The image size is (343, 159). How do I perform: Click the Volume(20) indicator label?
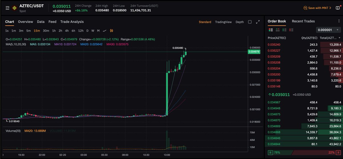pos(13,131)
